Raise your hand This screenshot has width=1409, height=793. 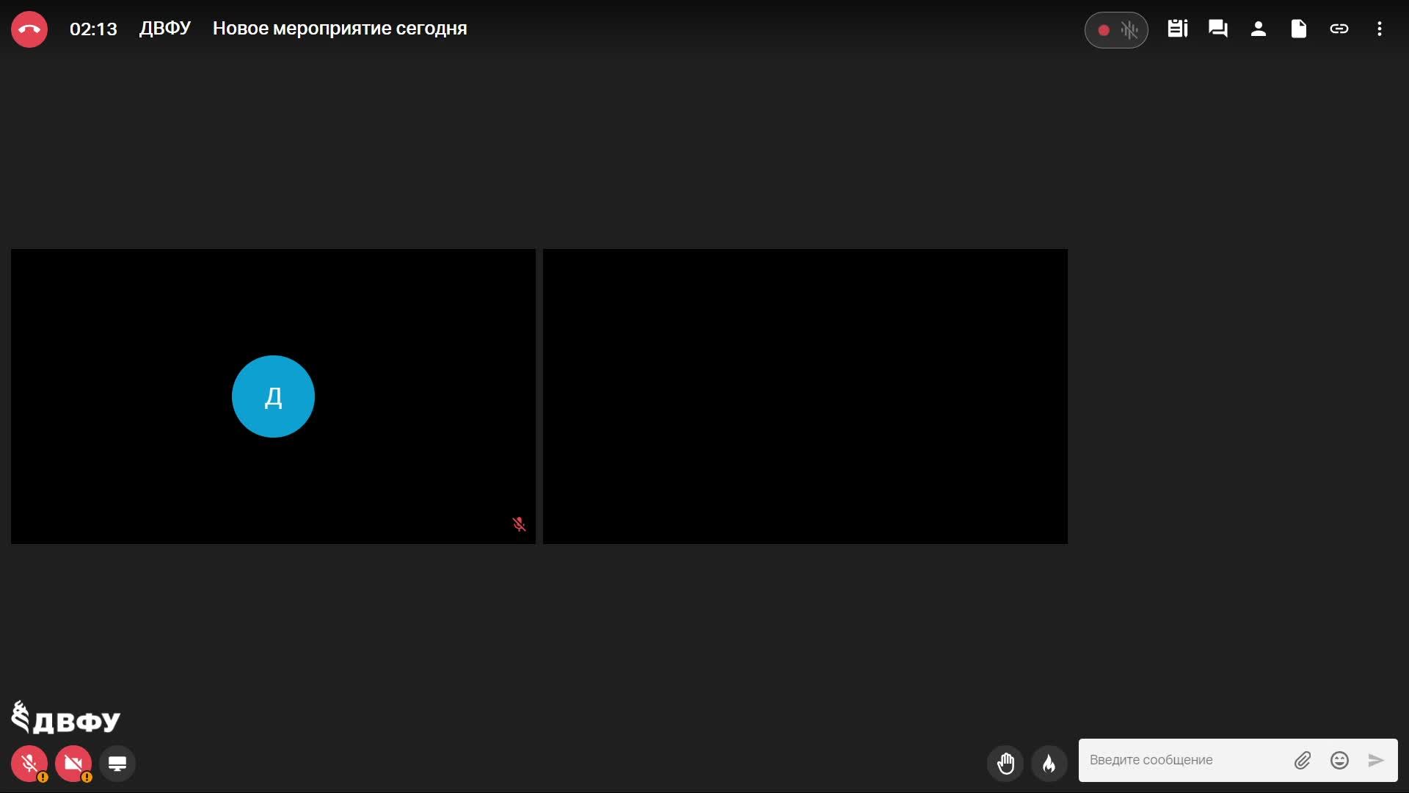[x=1005, y=764]
